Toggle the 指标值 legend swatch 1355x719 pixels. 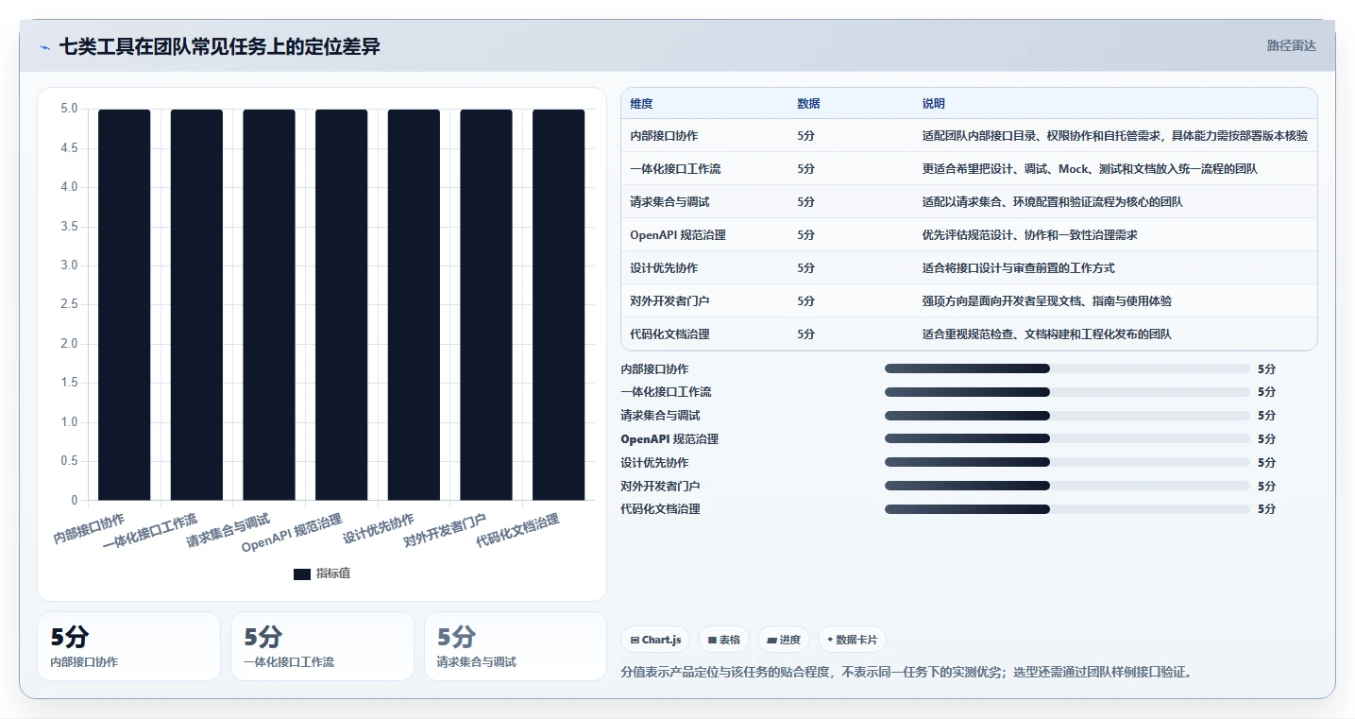click(x=302, y=574)
